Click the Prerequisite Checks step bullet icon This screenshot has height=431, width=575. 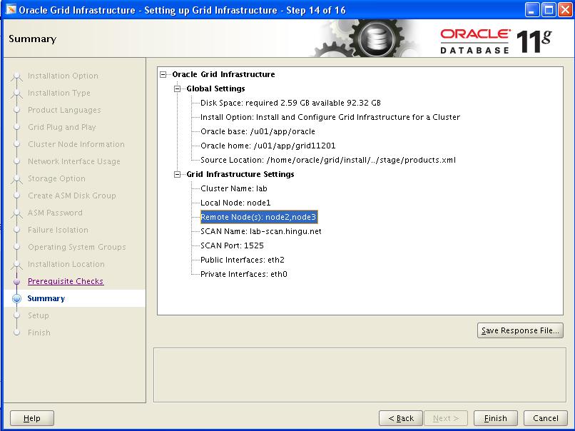click(x=16, y=282)
